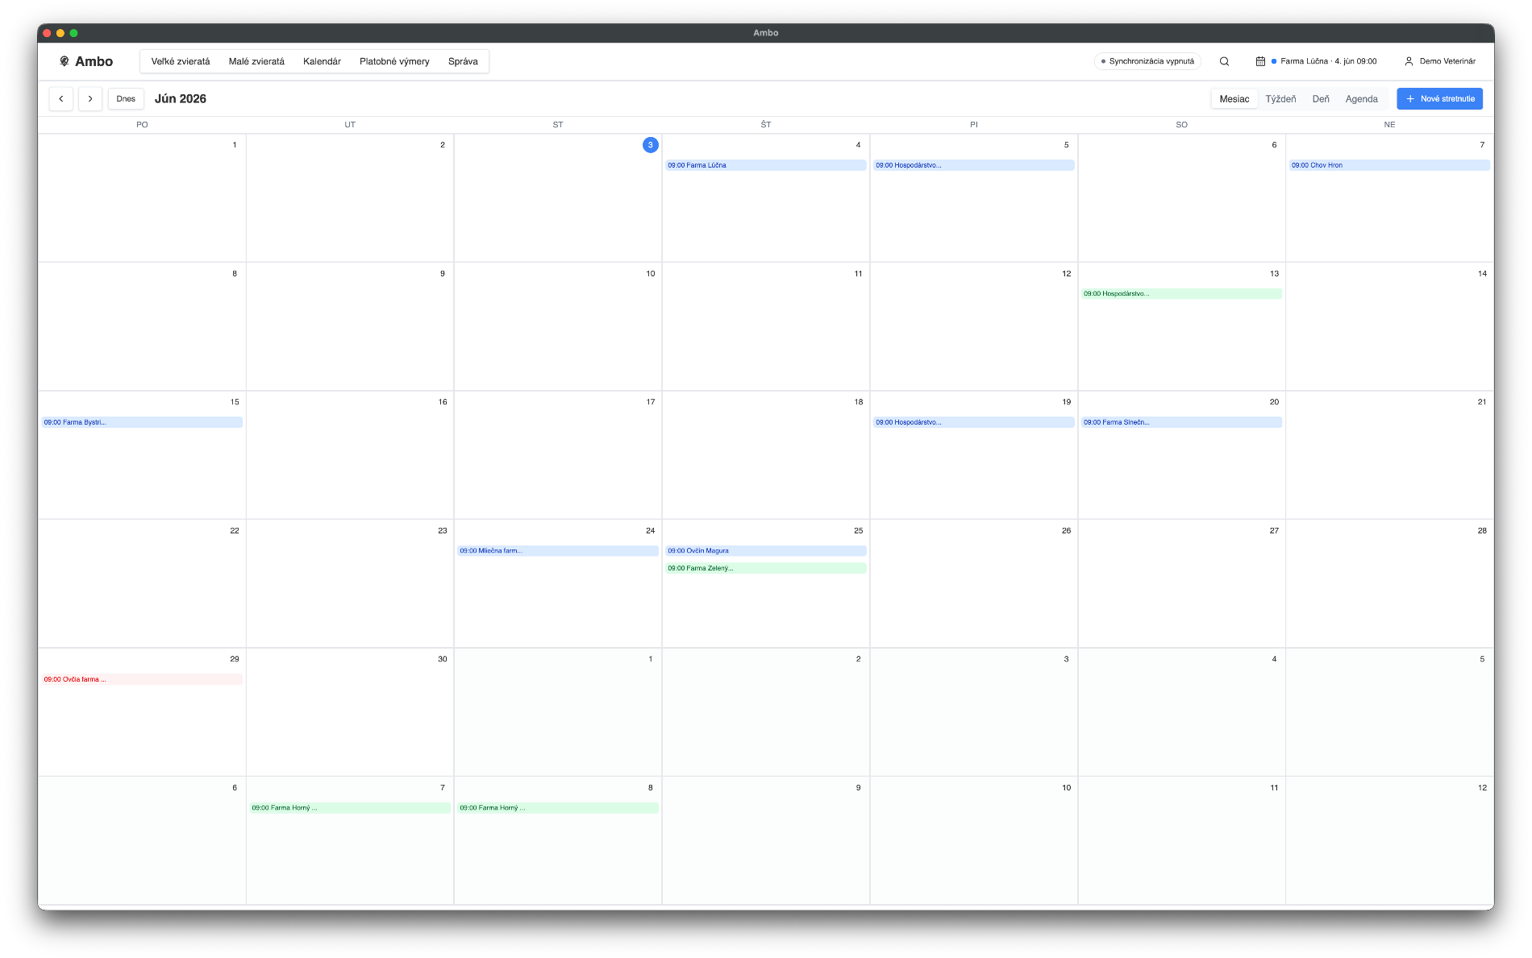1532x958 pixels.
Task: Go to next month with right chevron
Action: click(x=90, y=98)
